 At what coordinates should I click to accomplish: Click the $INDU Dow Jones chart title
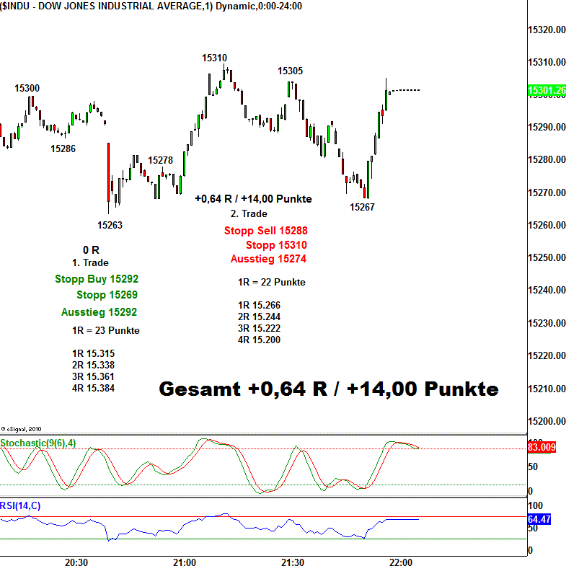tap(151, 6)
